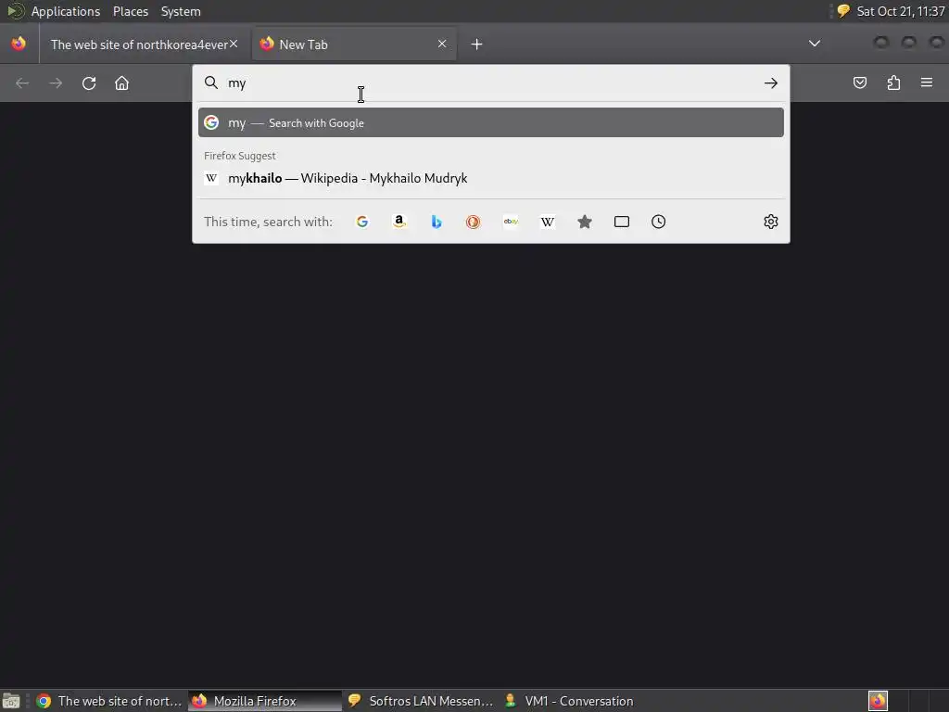
Task: Click the show desktop icon in taskbar
Action: (x=11, y=701)
